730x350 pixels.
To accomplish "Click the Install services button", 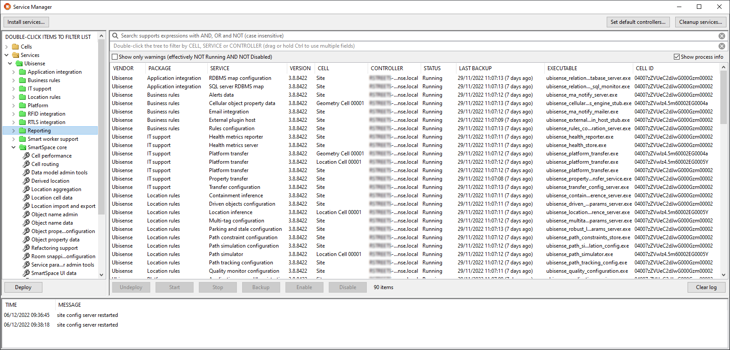I will [x=26, y=22].
